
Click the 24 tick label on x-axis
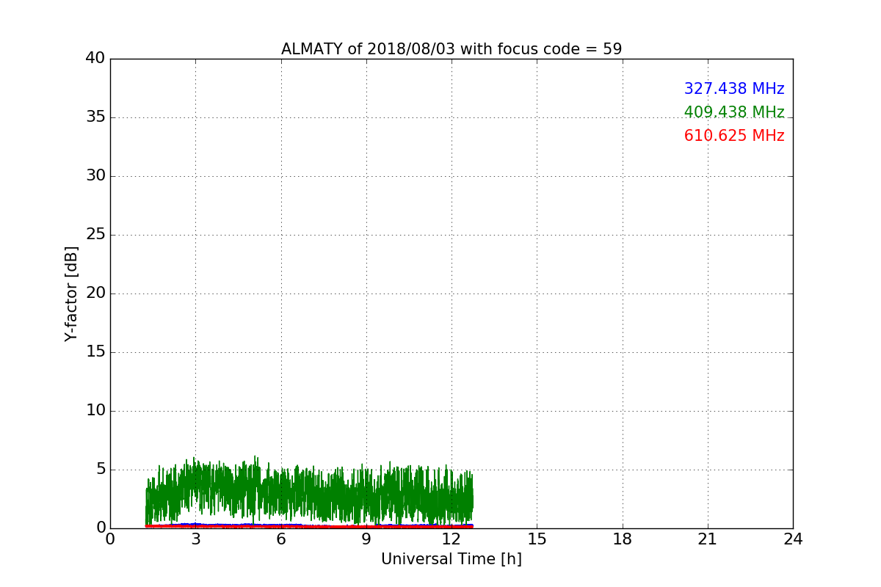tap(793, 539)
